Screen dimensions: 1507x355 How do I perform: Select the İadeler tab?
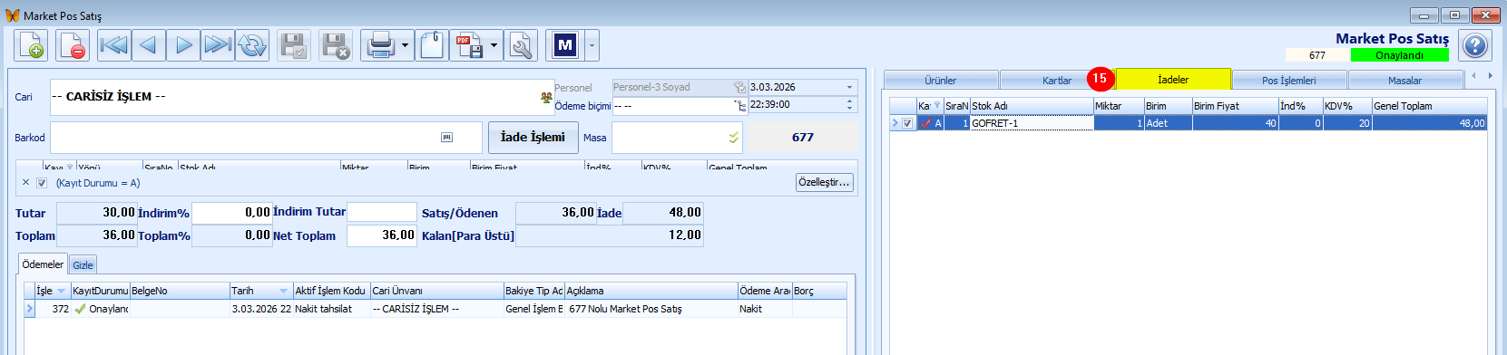(1173, 80)
